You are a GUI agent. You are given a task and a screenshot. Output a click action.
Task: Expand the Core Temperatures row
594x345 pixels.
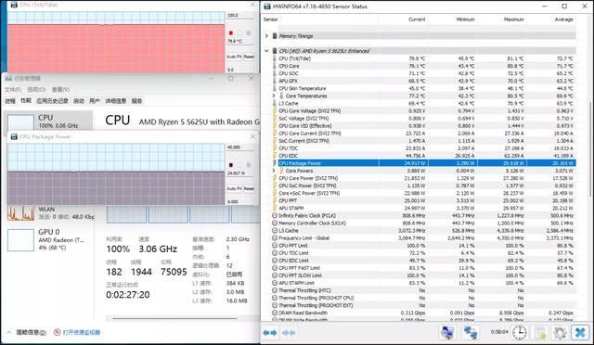[x=274, y=96]
